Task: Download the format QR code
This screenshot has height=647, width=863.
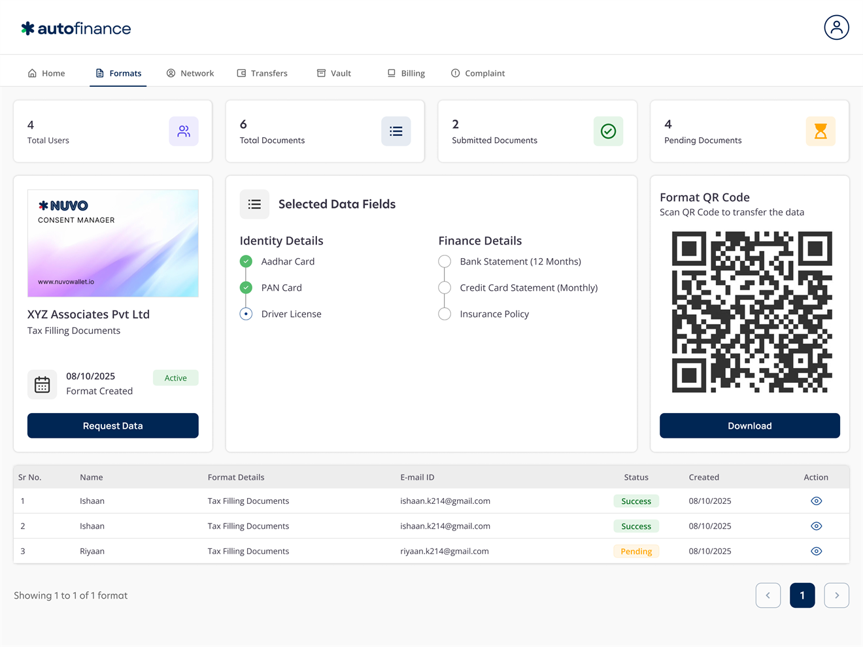Action: click(x=750, y=425)
